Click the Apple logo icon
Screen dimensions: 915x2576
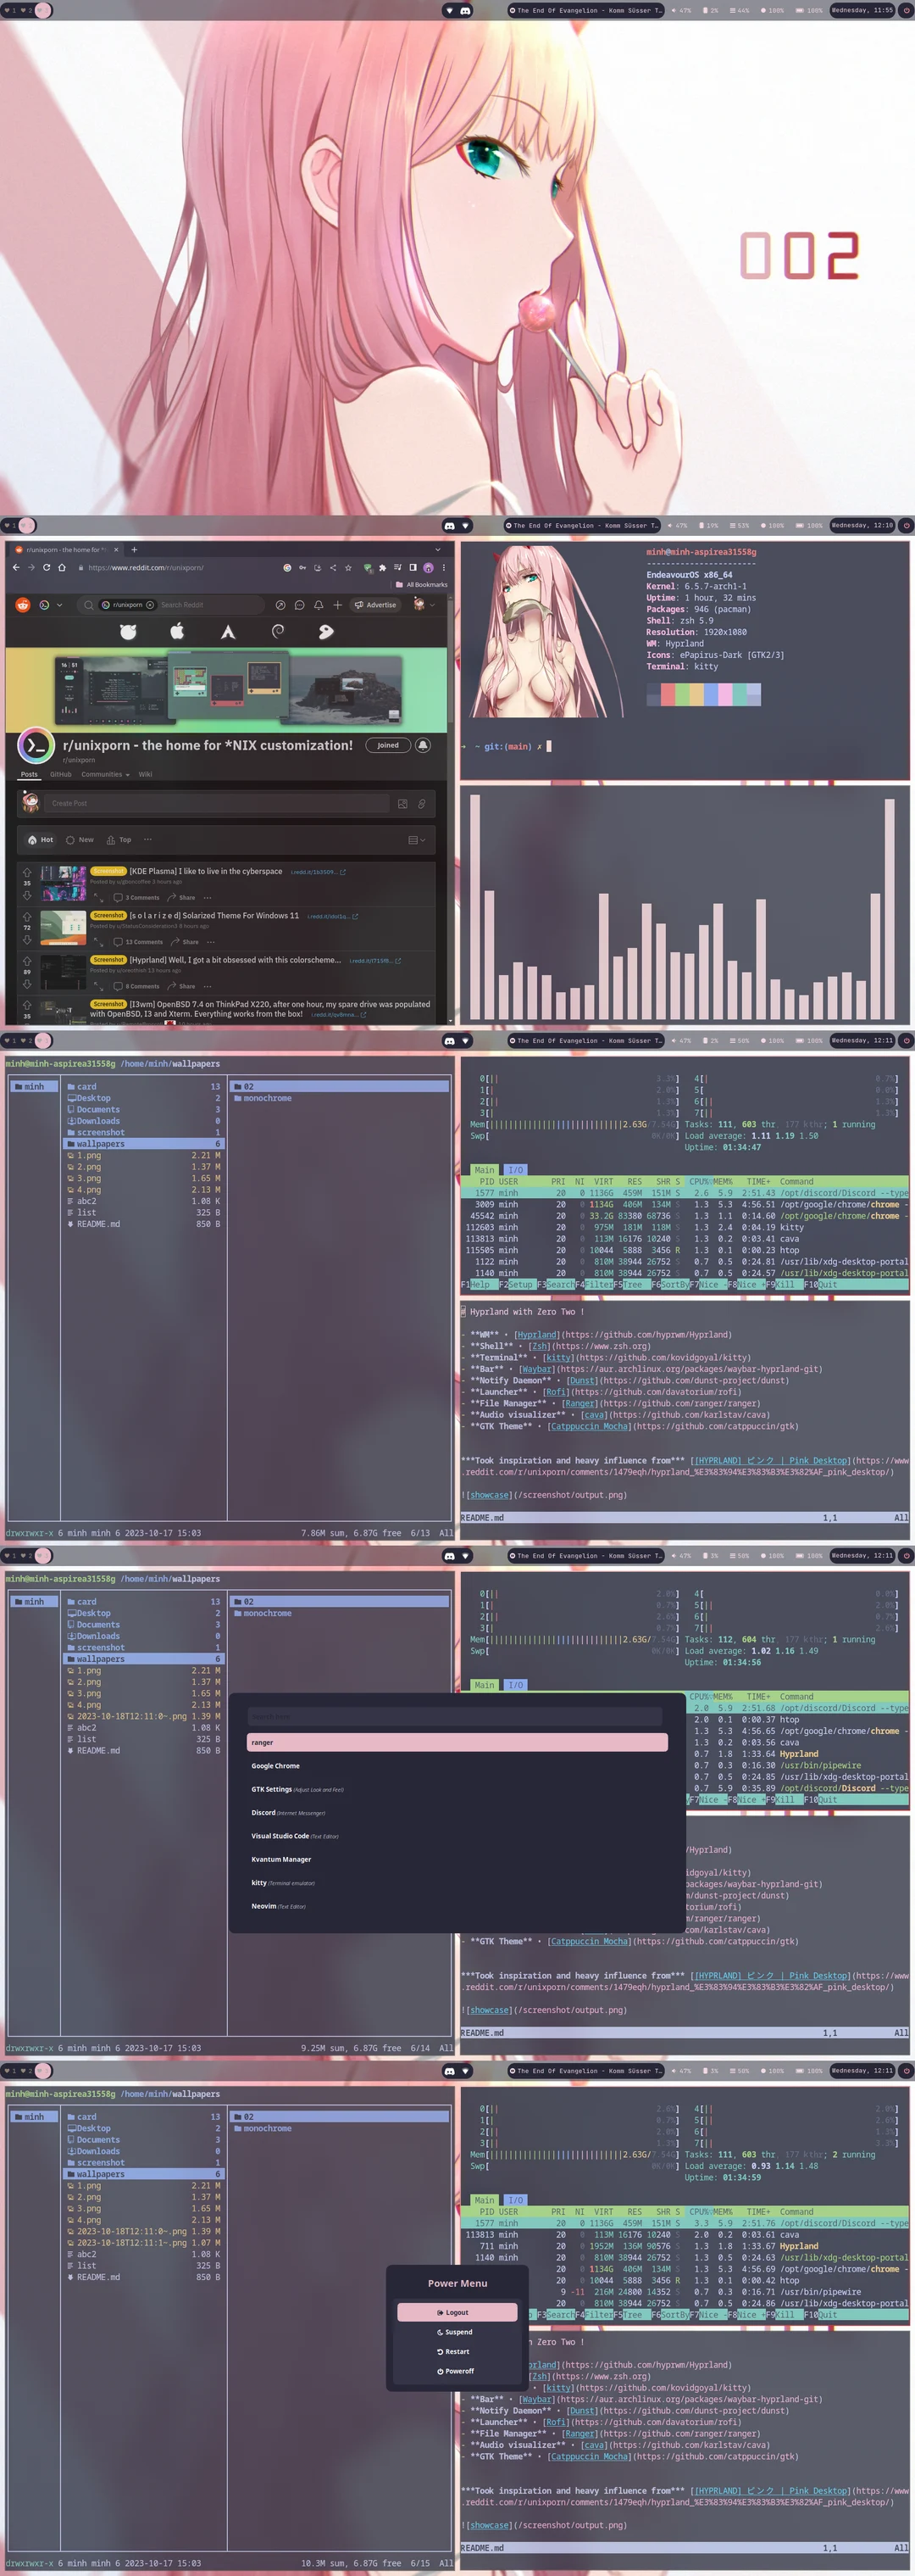pos(178,631)
